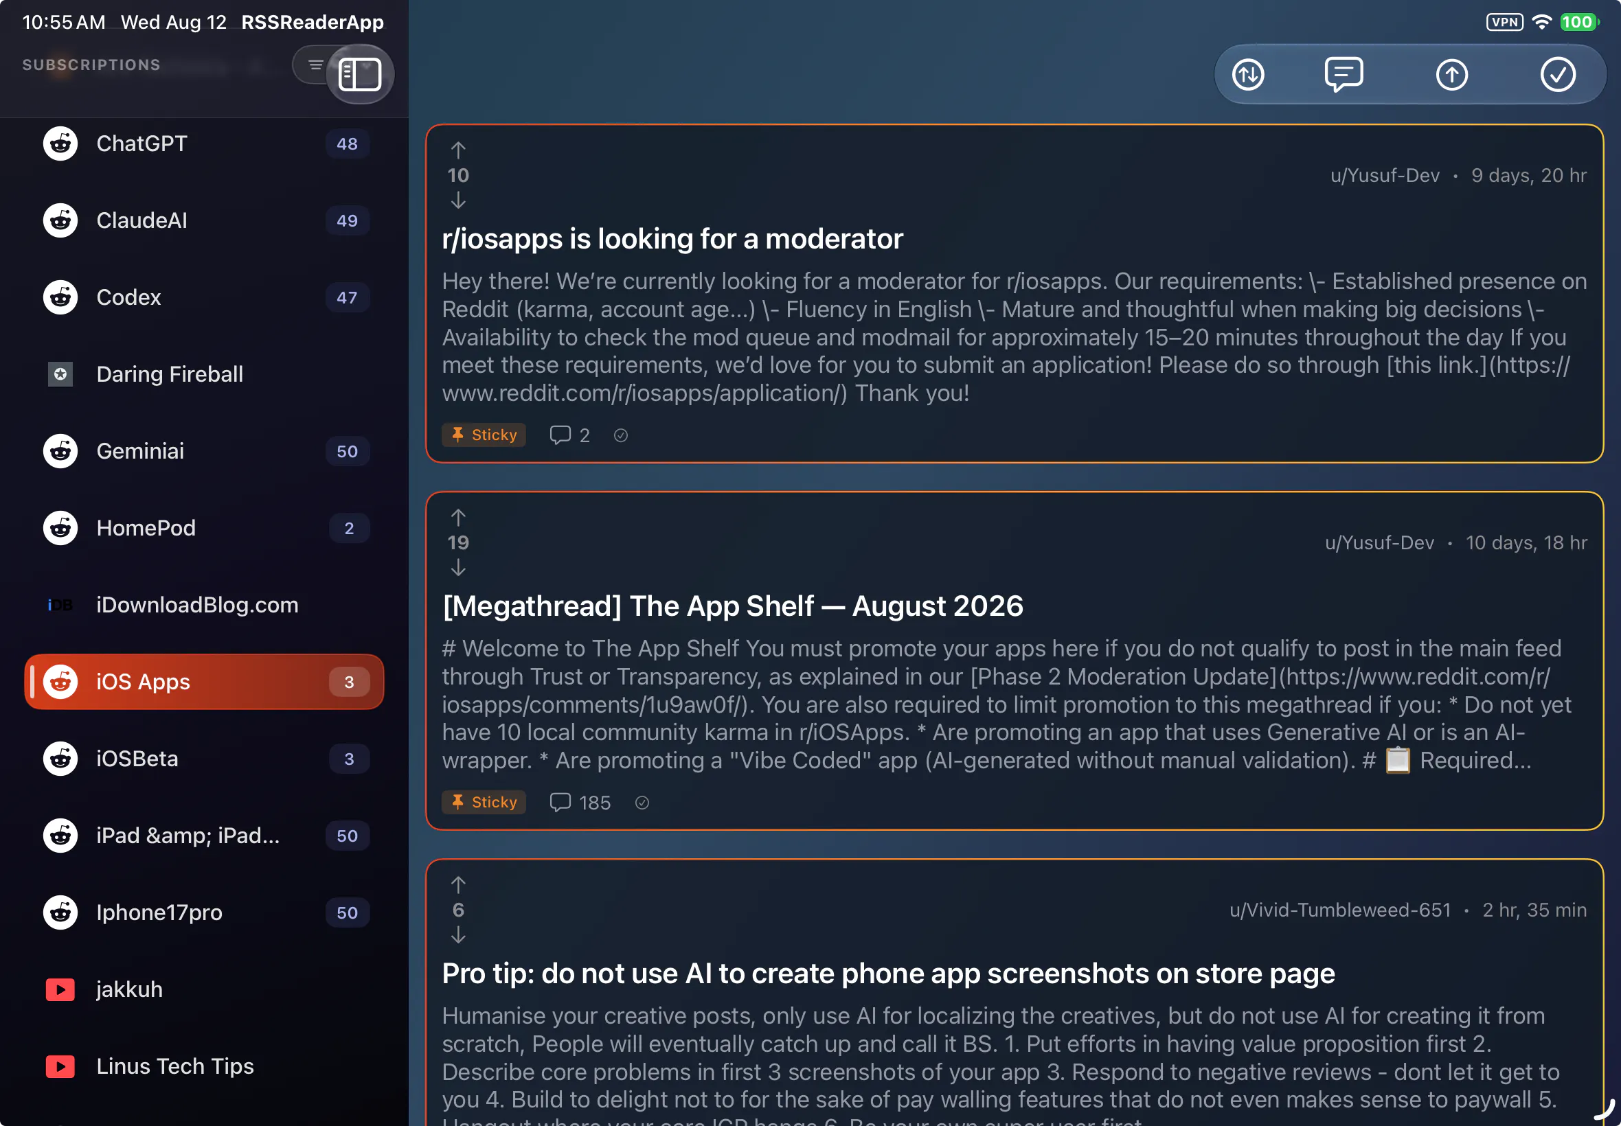Image resolution: width=1621 pixels, height=1126 pixels.
Task: Open the subscriptions filter list icon
Action: tap(315, 65)
